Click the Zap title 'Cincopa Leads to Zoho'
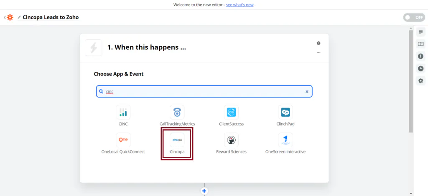The image size is (428, 196). 51,18
